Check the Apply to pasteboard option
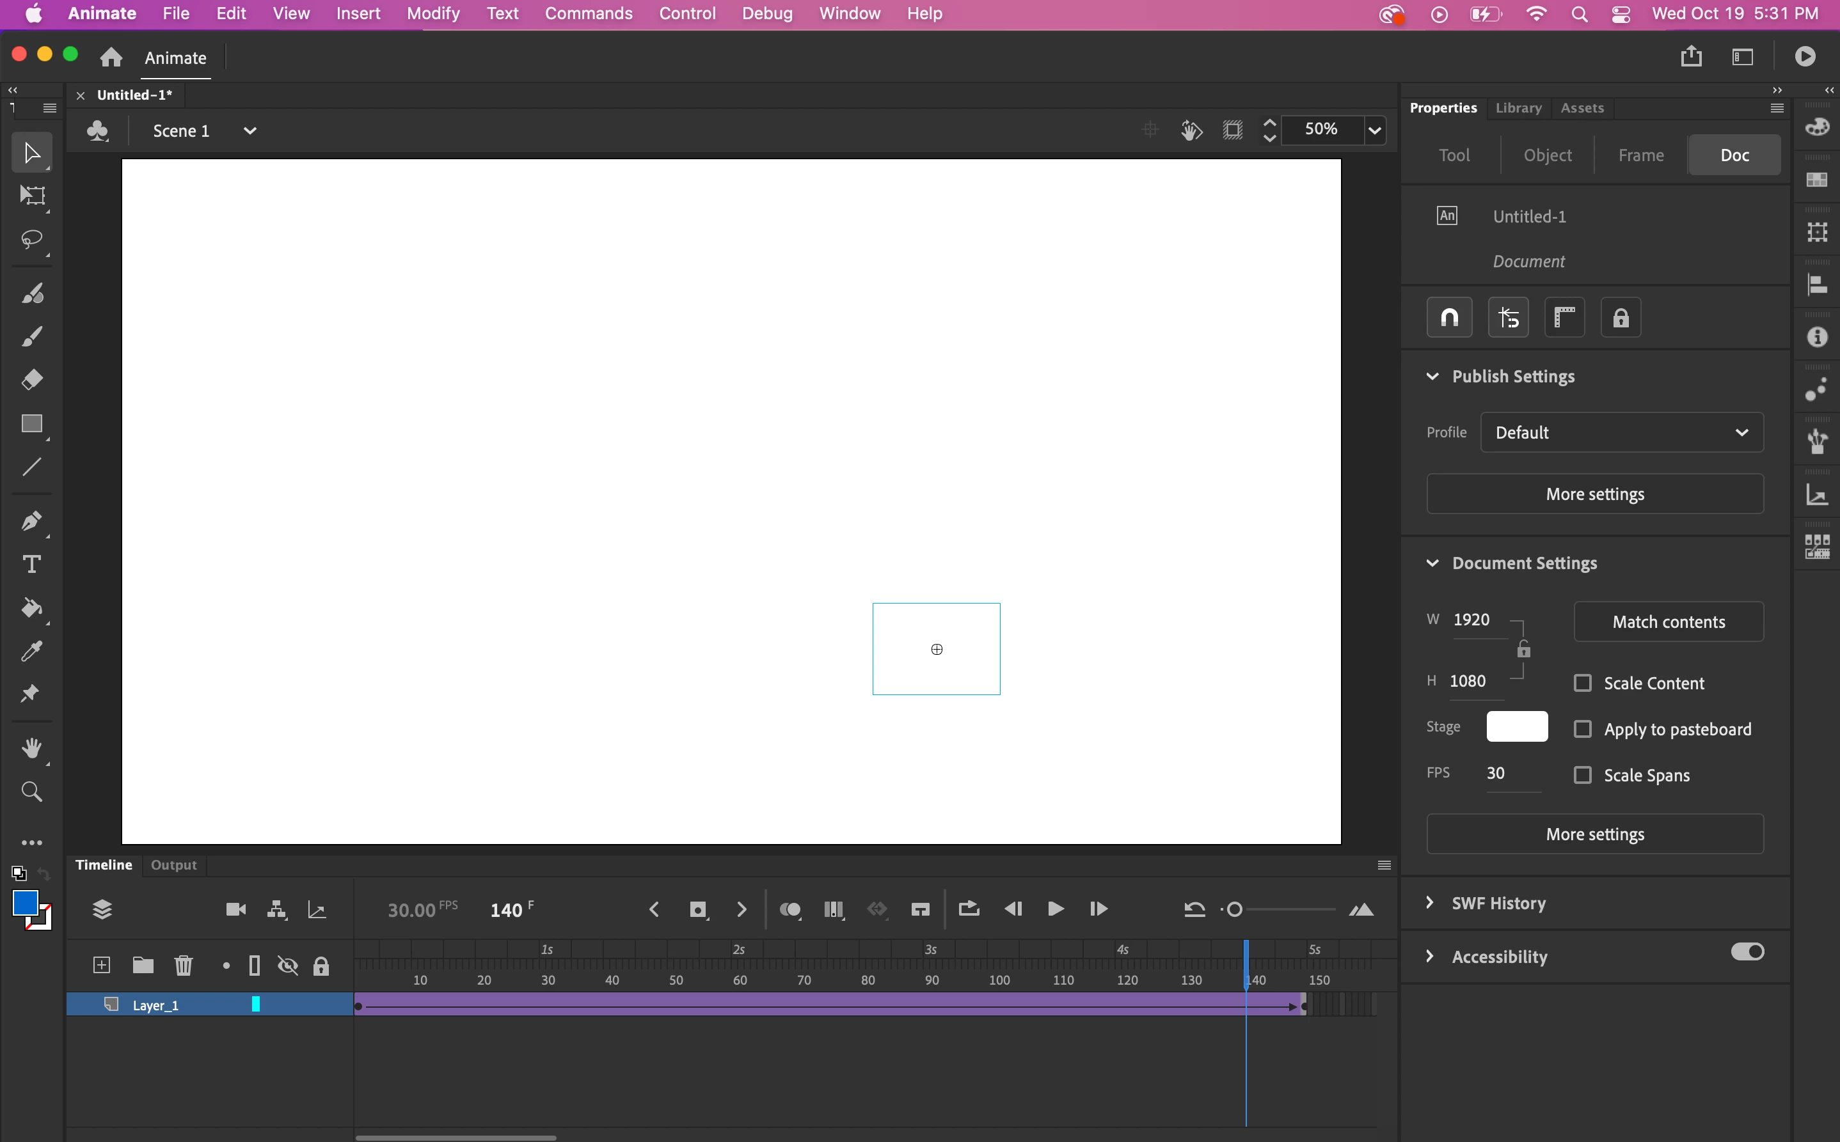The height and width of the screenshot is (1142, 1840). coord(1582,729)
